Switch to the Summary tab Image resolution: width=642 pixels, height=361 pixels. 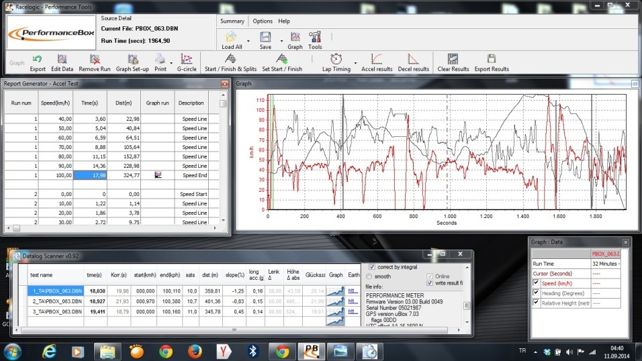(x=232, y=21)
